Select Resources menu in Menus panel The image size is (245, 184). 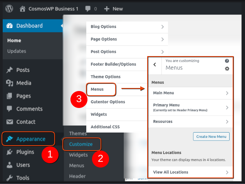[x=190, y=122]
